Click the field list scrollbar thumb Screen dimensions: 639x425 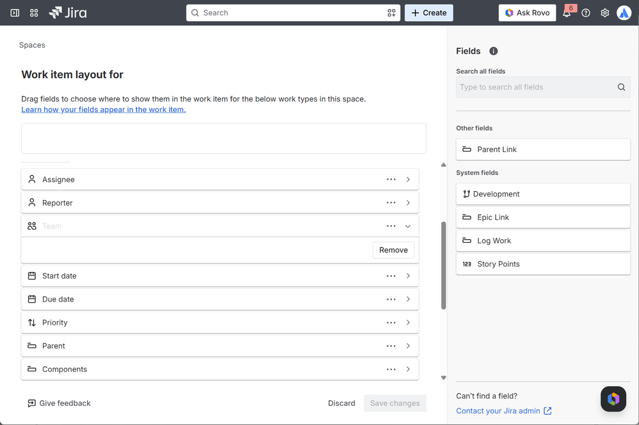[443, 266]
